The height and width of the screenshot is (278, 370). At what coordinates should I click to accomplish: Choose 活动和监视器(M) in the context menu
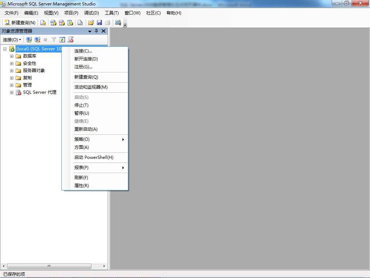(95, 87)
